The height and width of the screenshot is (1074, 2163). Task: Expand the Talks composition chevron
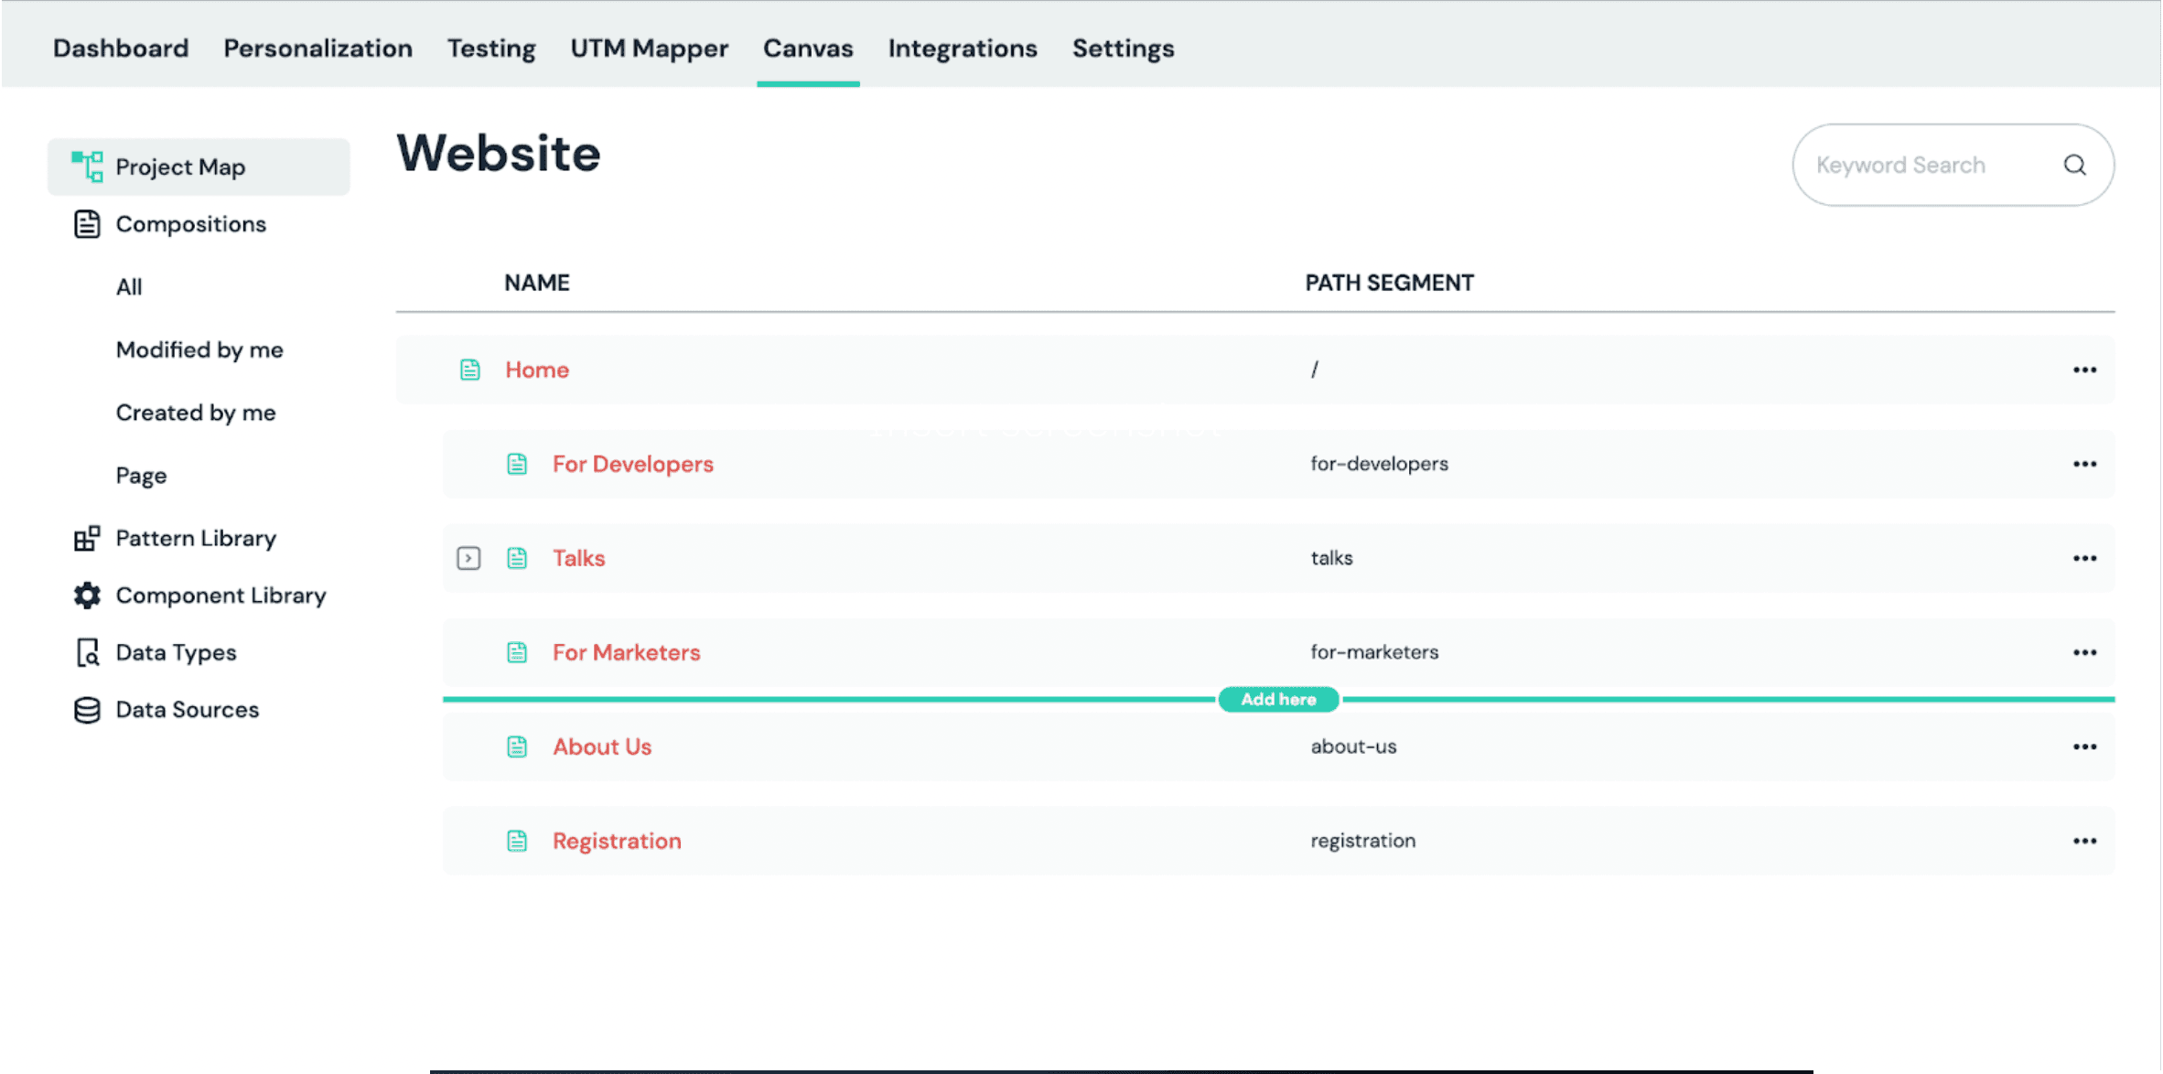(468, 557)
